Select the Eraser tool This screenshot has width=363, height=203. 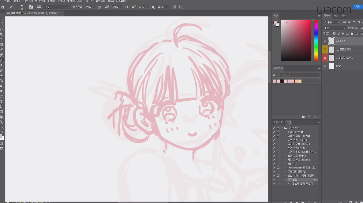coord(2,76)
